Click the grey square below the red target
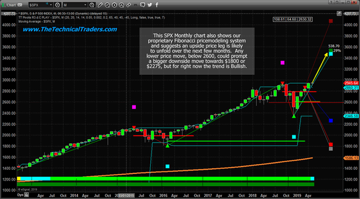 pos(331,149)
